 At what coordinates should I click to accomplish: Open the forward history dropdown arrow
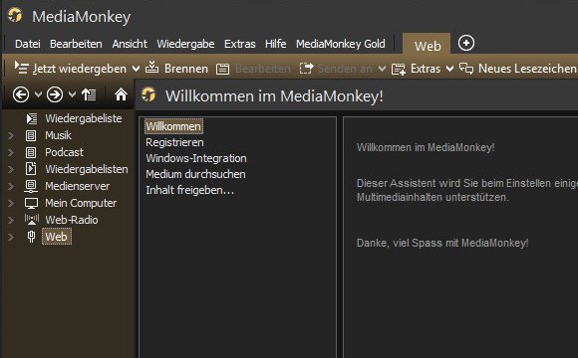point(72,94)
